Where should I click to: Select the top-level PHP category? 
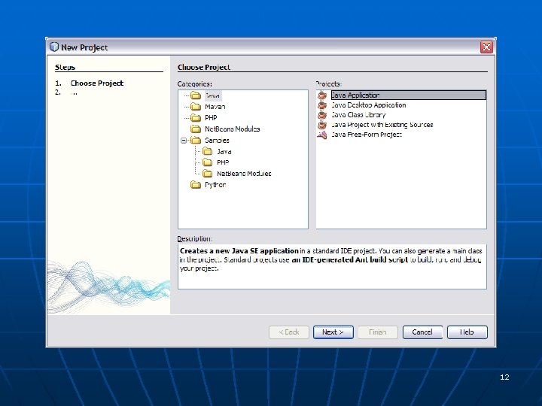click(x=211, y=118)
